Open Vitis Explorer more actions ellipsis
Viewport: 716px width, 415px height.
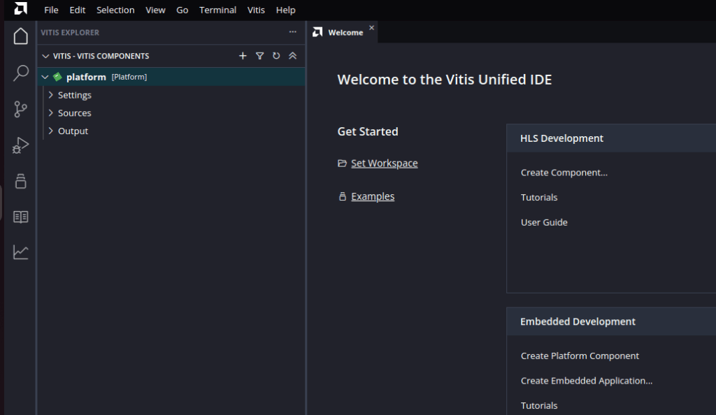click(x=293, y=32)
